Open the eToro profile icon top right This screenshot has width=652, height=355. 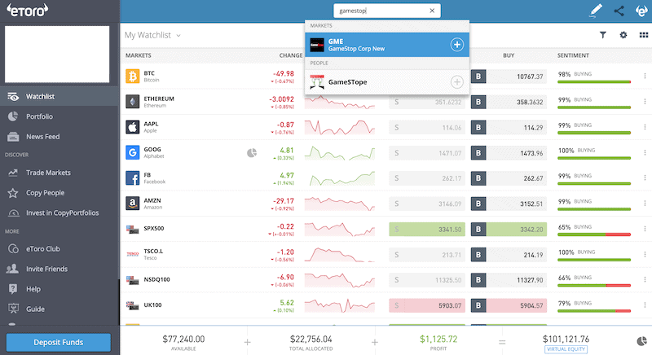[x=642, y=11]
